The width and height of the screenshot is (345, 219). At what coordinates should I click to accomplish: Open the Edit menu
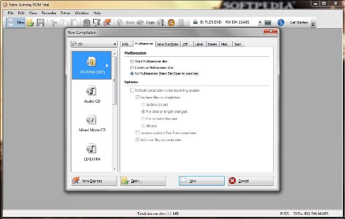coord(21,13)
